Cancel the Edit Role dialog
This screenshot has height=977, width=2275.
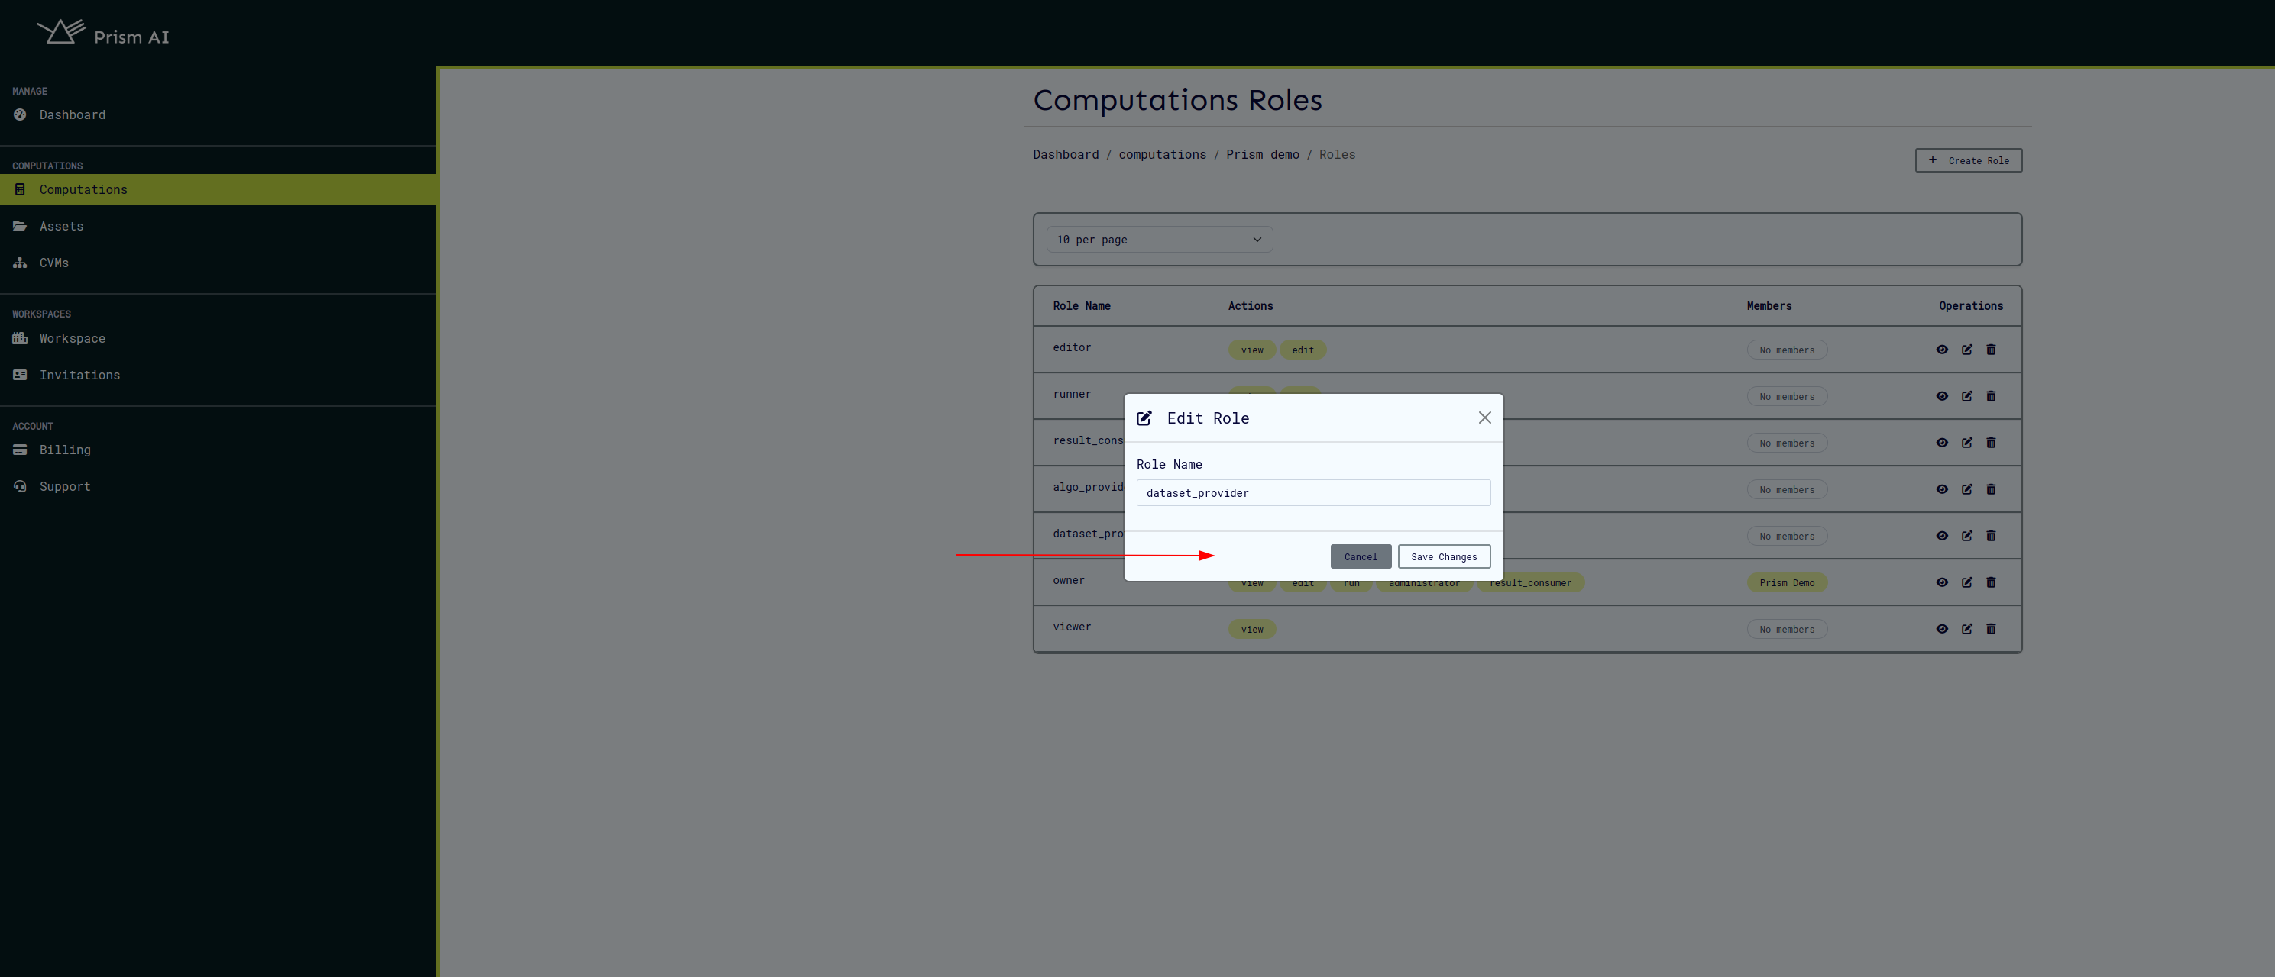pos(1360,557)
